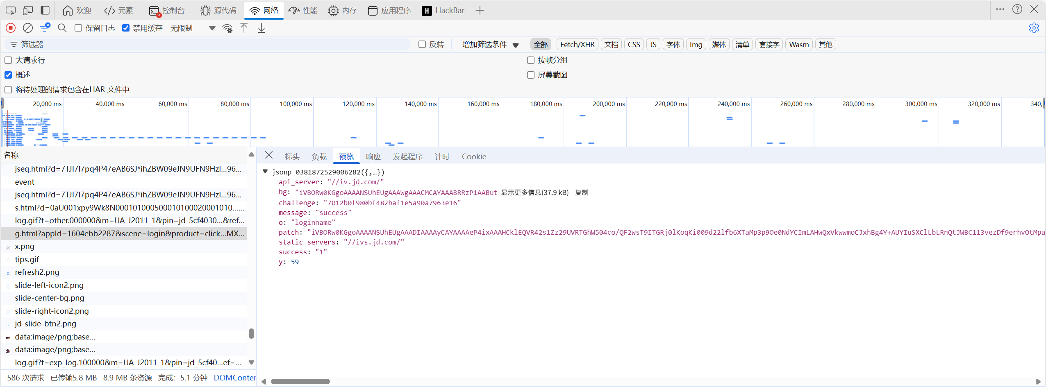Open the 控制台 panel tab
Screen dimensions: 1046x387
[x=167, y=10]
